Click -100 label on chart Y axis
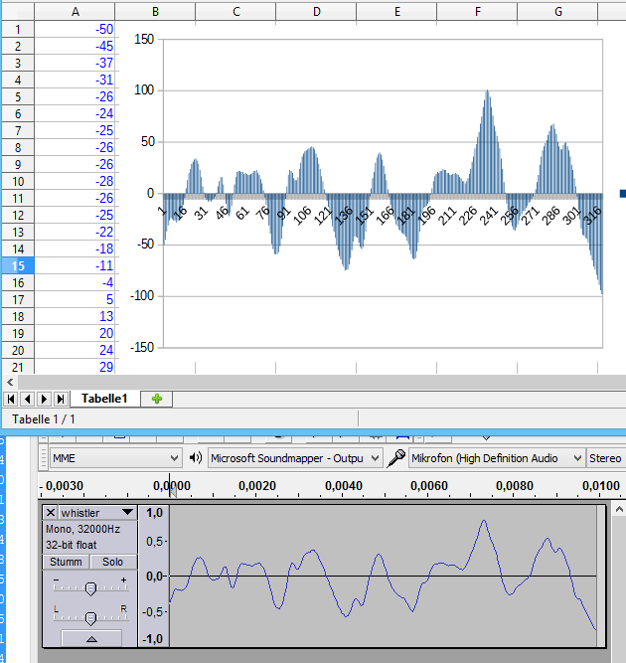The image size is (626, 663). (142, 296)
